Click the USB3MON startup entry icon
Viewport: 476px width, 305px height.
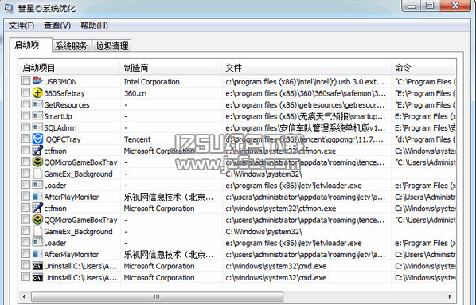(x=37, y=81)
